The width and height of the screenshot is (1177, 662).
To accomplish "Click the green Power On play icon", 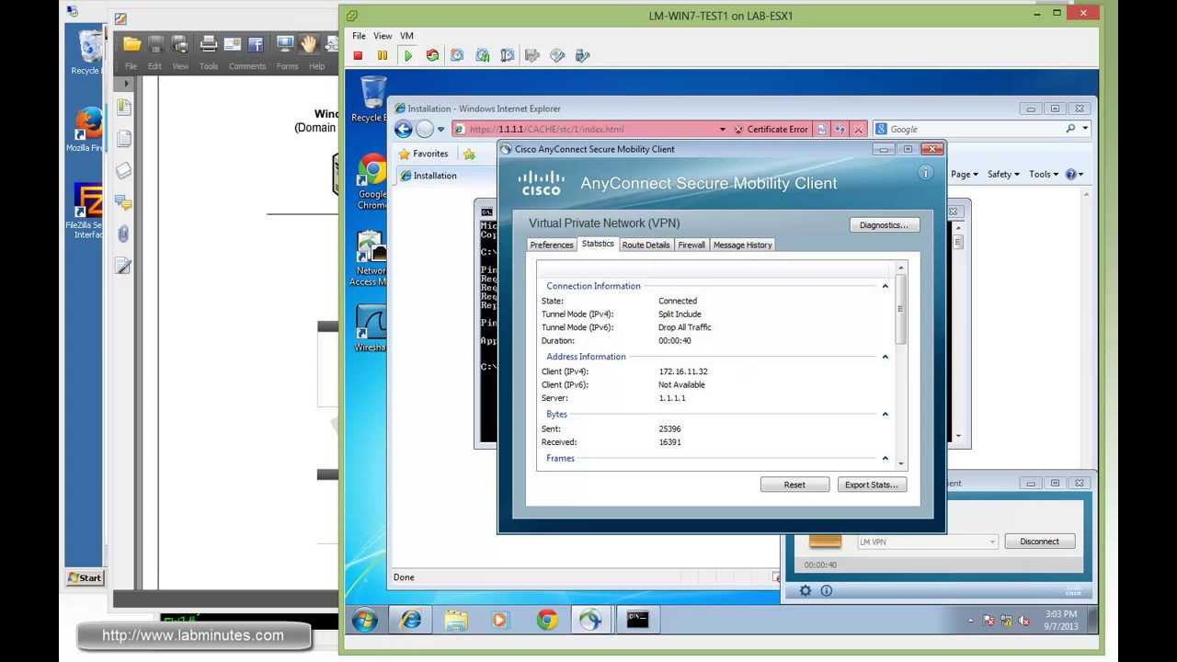I will 407,55.
